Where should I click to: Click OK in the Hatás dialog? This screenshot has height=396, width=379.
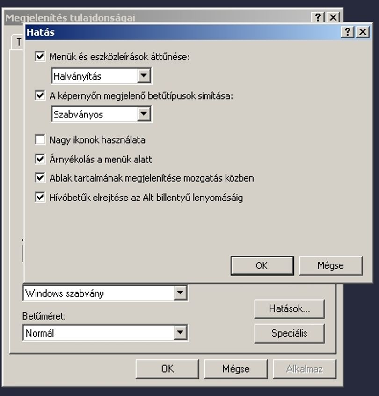262,265
